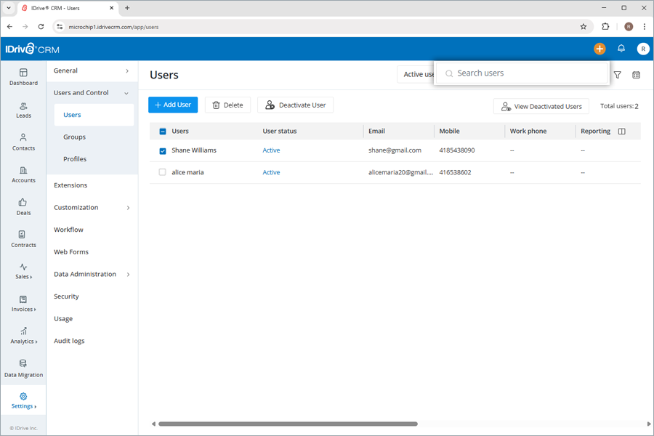Check the select-all users header checkbox

(x=161, y=130)
